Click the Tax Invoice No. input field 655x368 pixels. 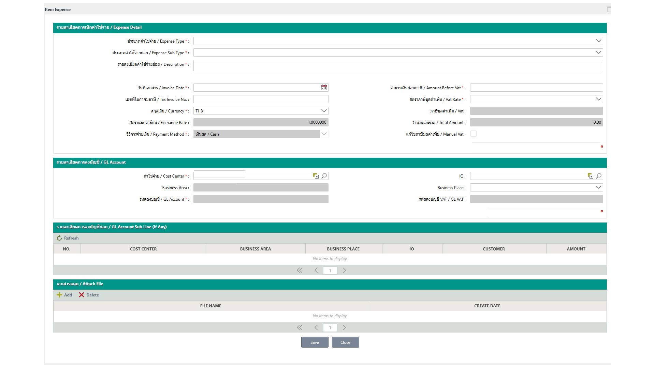[261, 99]
